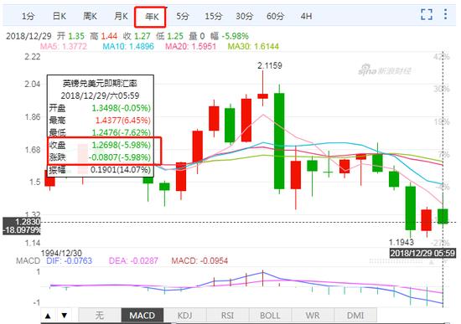The width and height of the screenshot is (461, 324).
Task: Turn on the BOLL indicator
Action: [270, 316]
